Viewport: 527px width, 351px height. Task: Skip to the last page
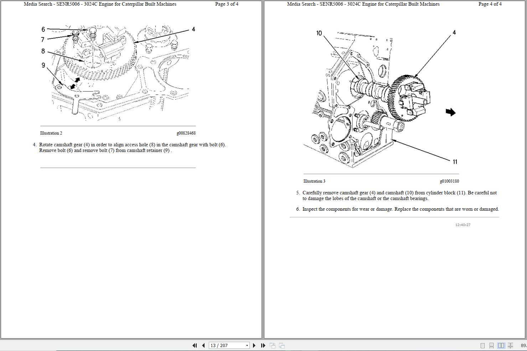coord(263,345)
